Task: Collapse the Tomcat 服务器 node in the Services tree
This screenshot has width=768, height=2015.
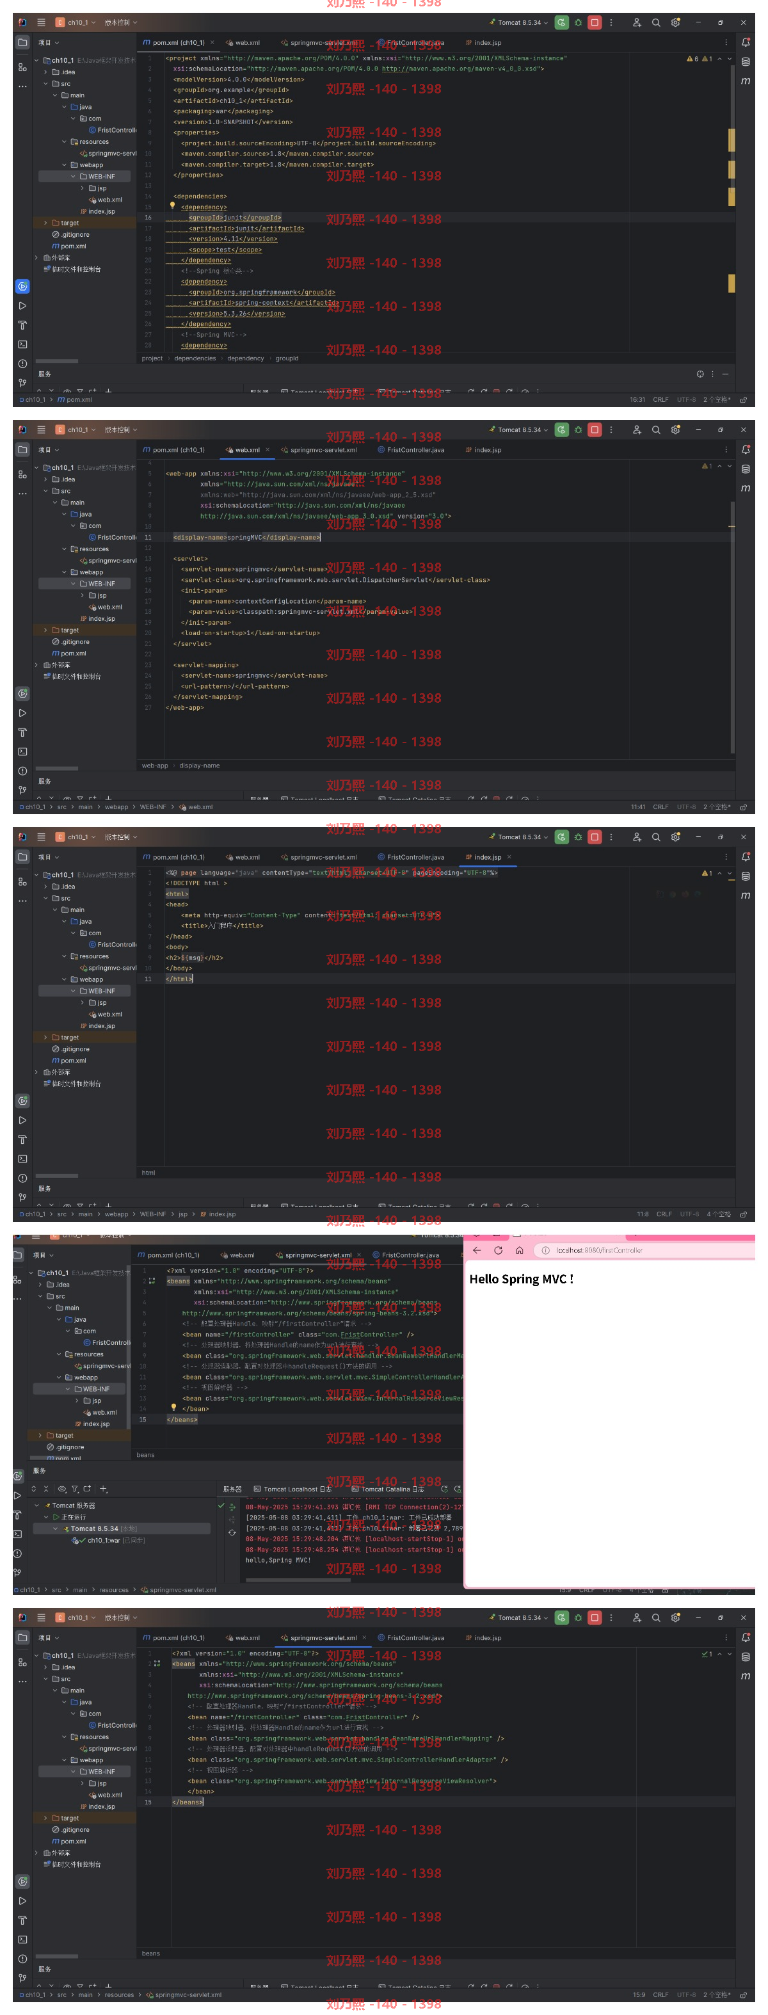Action: pyautogui.click(x=36, y=1505)
